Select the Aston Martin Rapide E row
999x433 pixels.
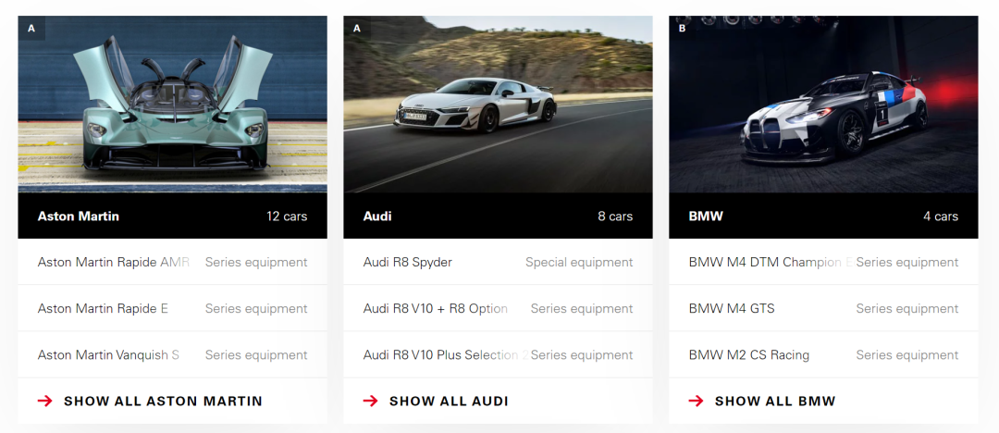pos(173,309)
